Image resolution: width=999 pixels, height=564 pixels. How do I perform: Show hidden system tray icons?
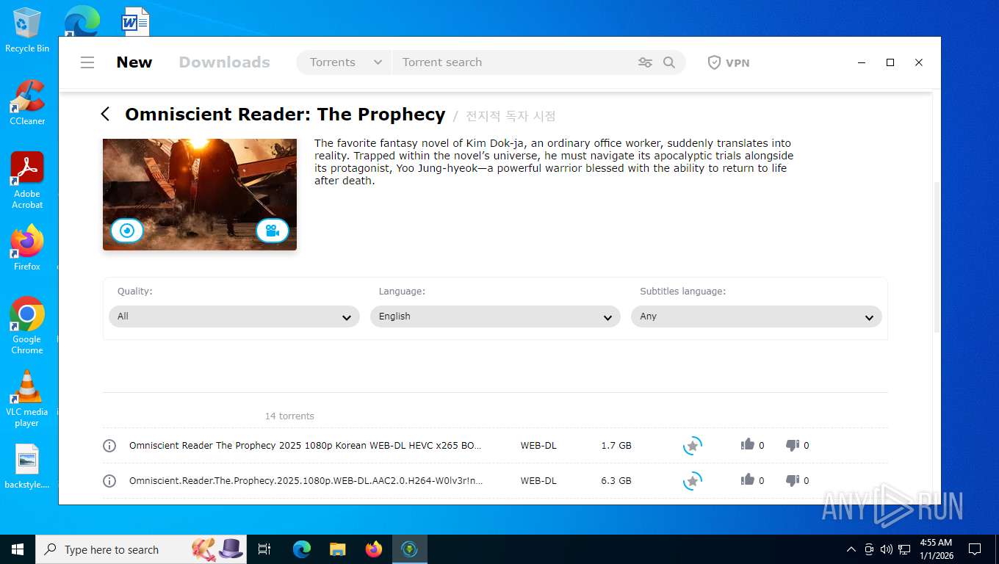[851, 549]
